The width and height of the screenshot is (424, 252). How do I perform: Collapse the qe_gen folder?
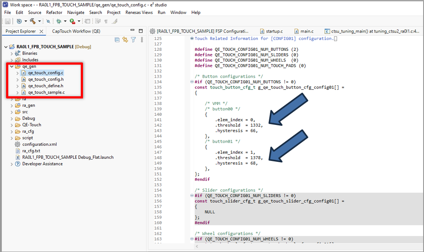click(x=12, y=66)
